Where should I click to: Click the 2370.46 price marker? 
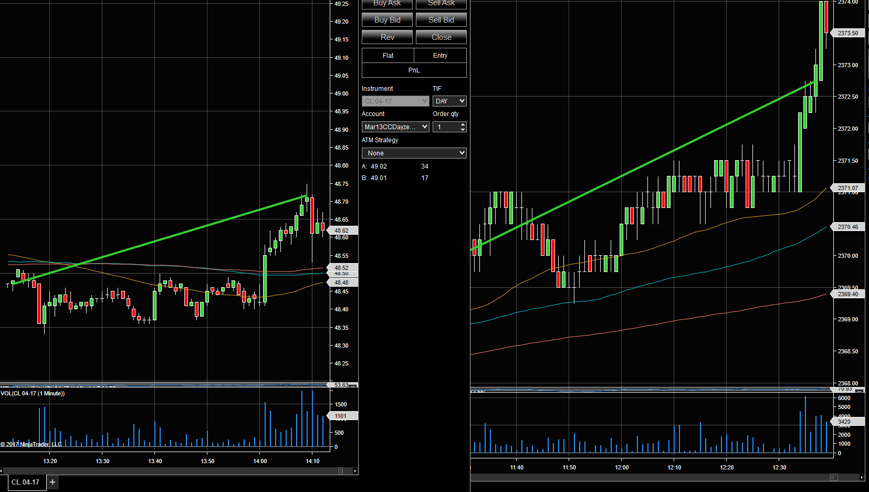point(847,227)
